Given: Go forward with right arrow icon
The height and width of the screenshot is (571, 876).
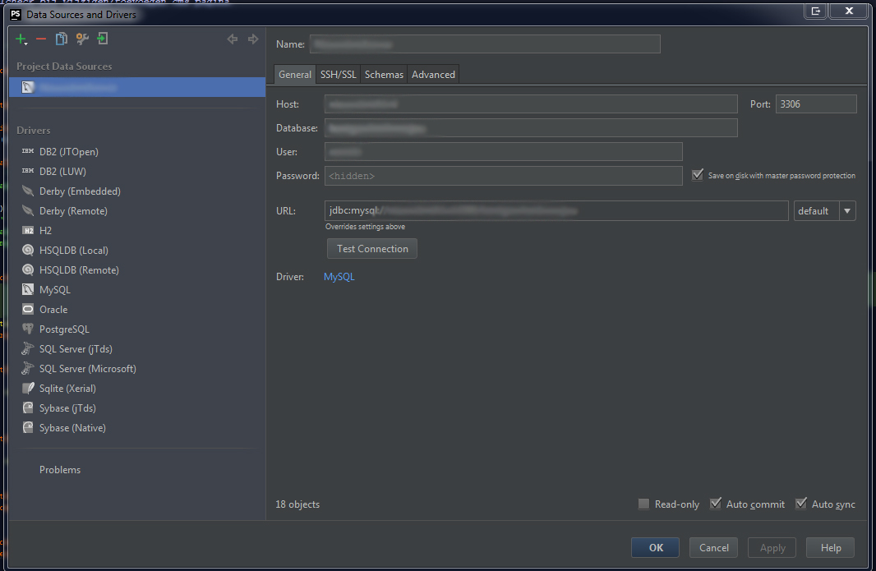Looking at the screenshot, I should point(253,39).
